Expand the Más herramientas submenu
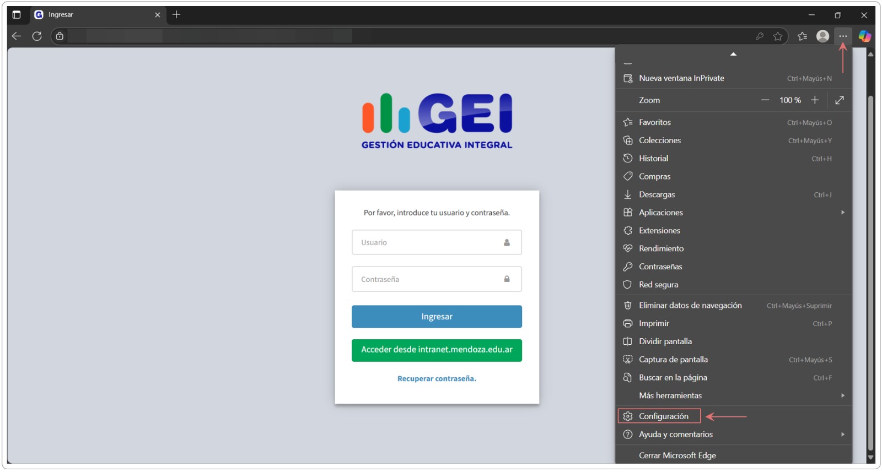 click(733, 395)
